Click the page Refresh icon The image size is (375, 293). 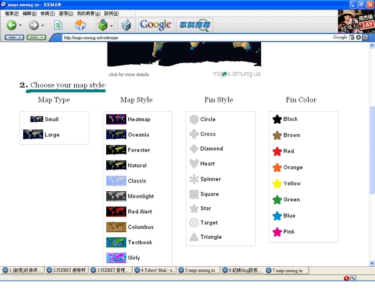[x=58, y=25]
